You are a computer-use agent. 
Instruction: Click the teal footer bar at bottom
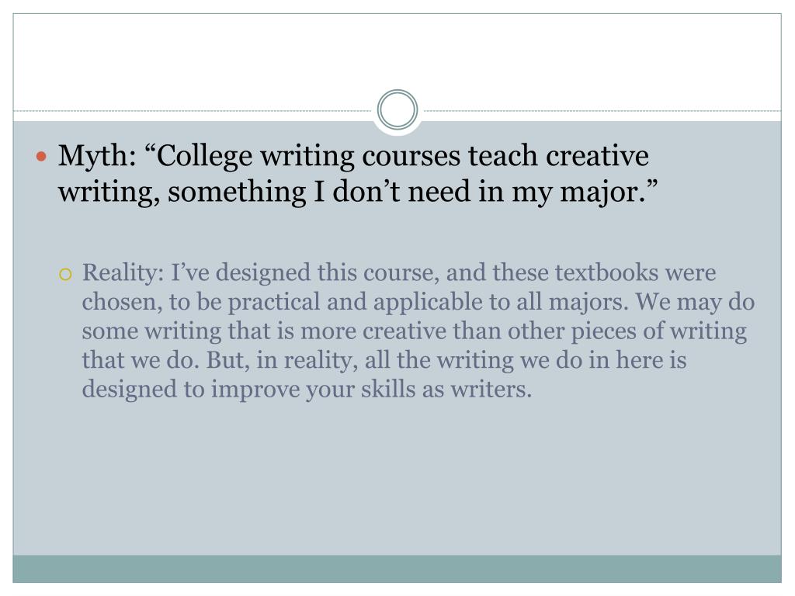[x=397, y=569]
